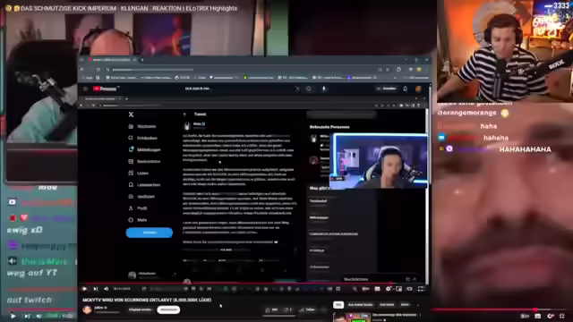Toggle autoplay switch in inner player
This screenshot has height=322, width=573.
click(x=366, y=289)
